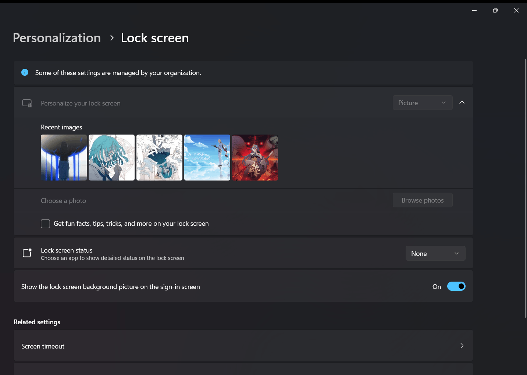The image size is (527, 375).
Task: Go back to Personalization breadcrumb
Action: click(x=57, y=38)
